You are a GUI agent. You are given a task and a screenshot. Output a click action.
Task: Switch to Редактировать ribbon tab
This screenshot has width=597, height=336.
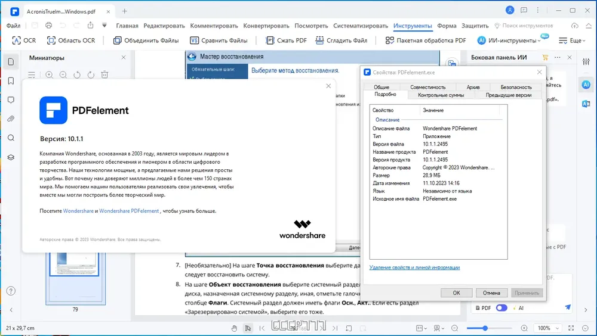(x=164, y=26)
